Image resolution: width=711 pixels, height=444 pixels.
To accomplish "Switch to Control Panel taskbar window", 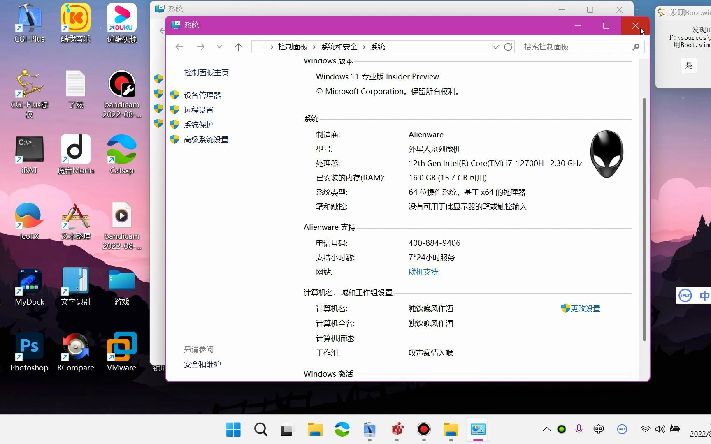I will [478, 430].
